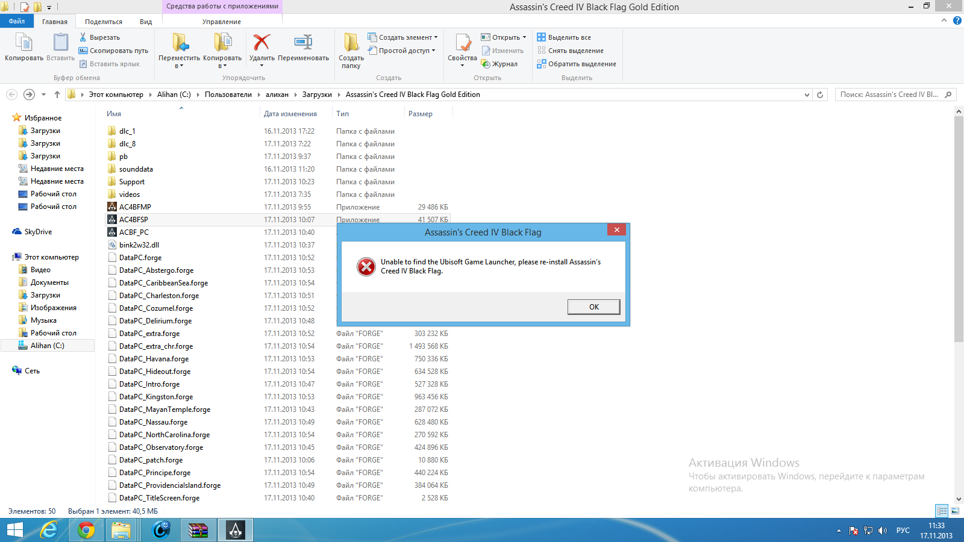The width and height of the screenshot is (964, 542).
Task: Switch to details view icon in status bar
Action: [942, 511]
